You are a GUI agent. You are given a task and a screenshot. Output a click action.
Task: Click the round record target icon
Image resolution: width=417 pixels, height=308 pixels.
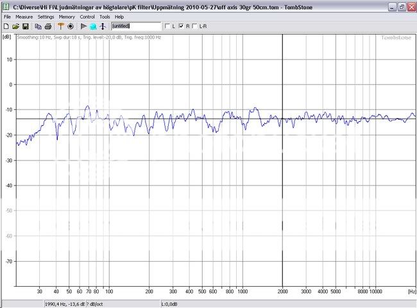tap(70, 26)
